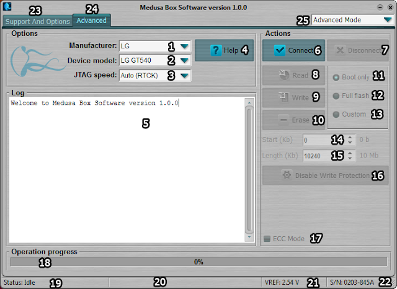
Task: Click the Disable Write Protection button
Action: (325, 175)
